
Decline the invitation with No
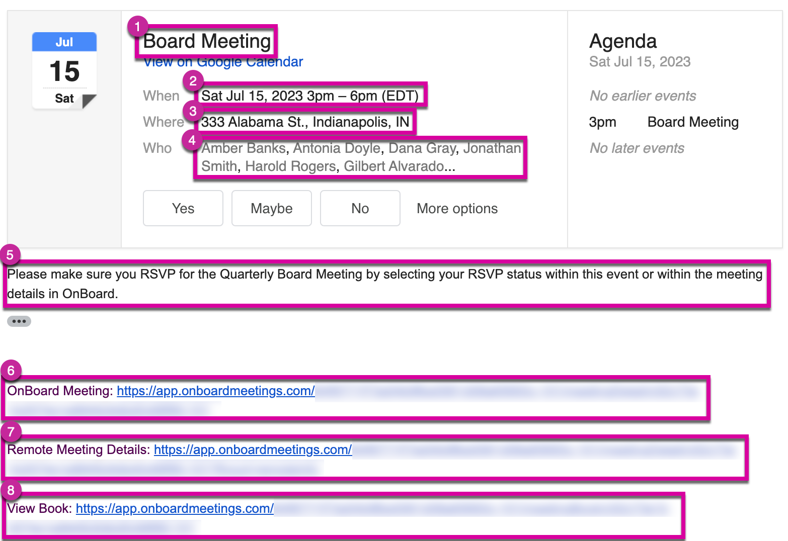click(360, 208)
